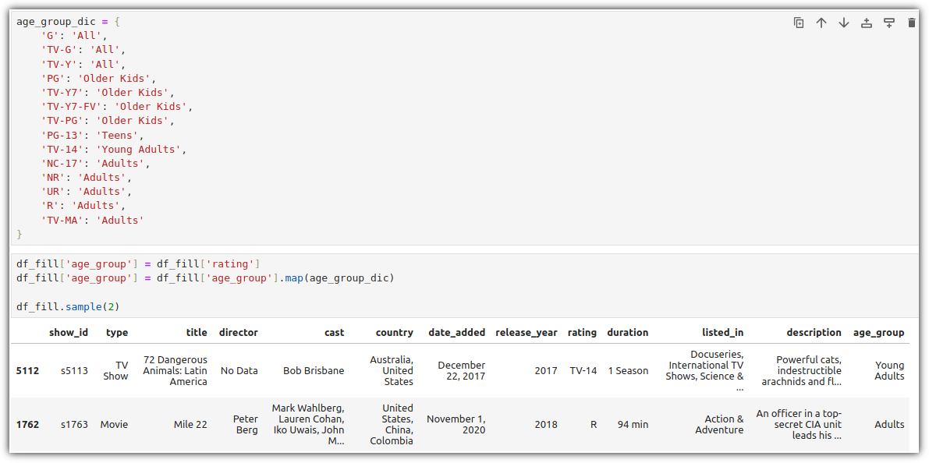The width and height of the screenshot is (929, 463).
Task: Click the 'Bob Brisbane' cast cell
Action: tap(314, 371)
